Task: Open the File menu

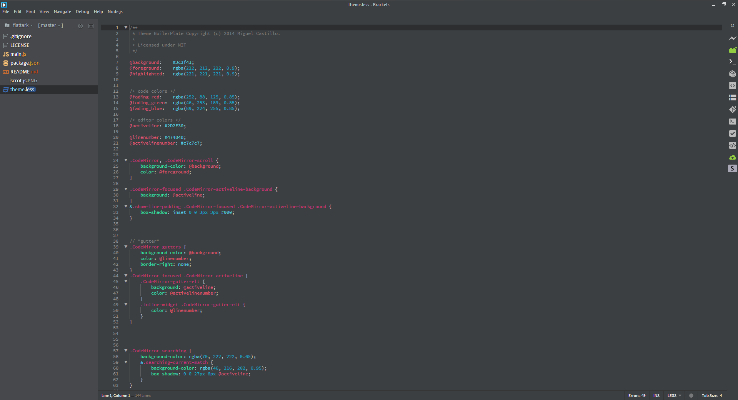Action: pos(6,12)
